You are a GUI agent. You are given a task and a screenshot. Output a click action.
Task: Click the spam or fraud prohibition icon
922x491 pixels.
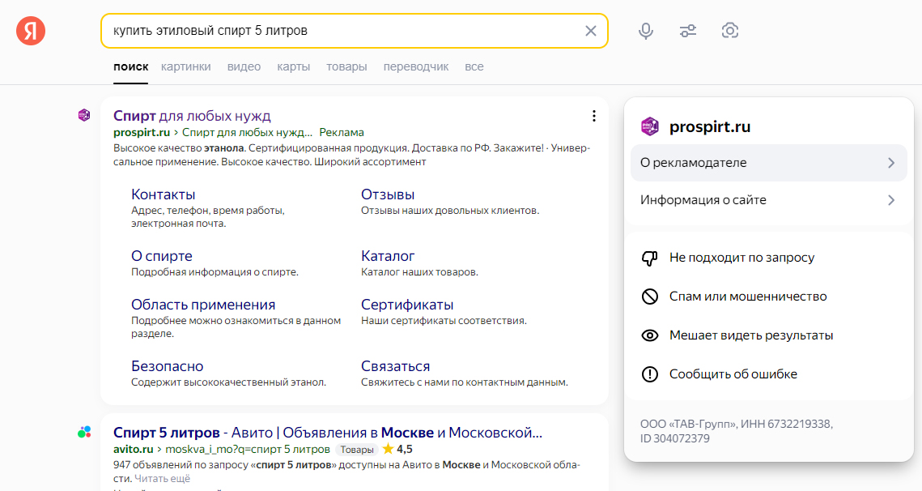650,297
